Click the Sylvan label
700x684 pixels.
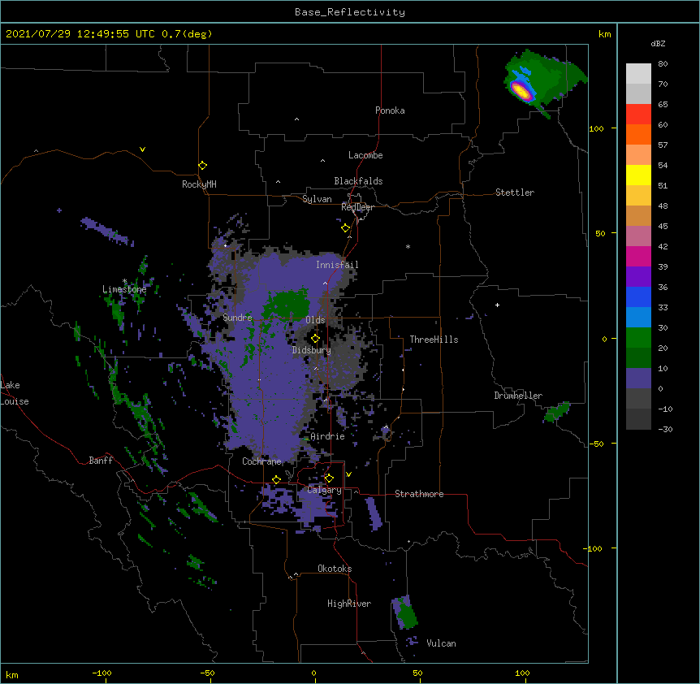point(317,199)
